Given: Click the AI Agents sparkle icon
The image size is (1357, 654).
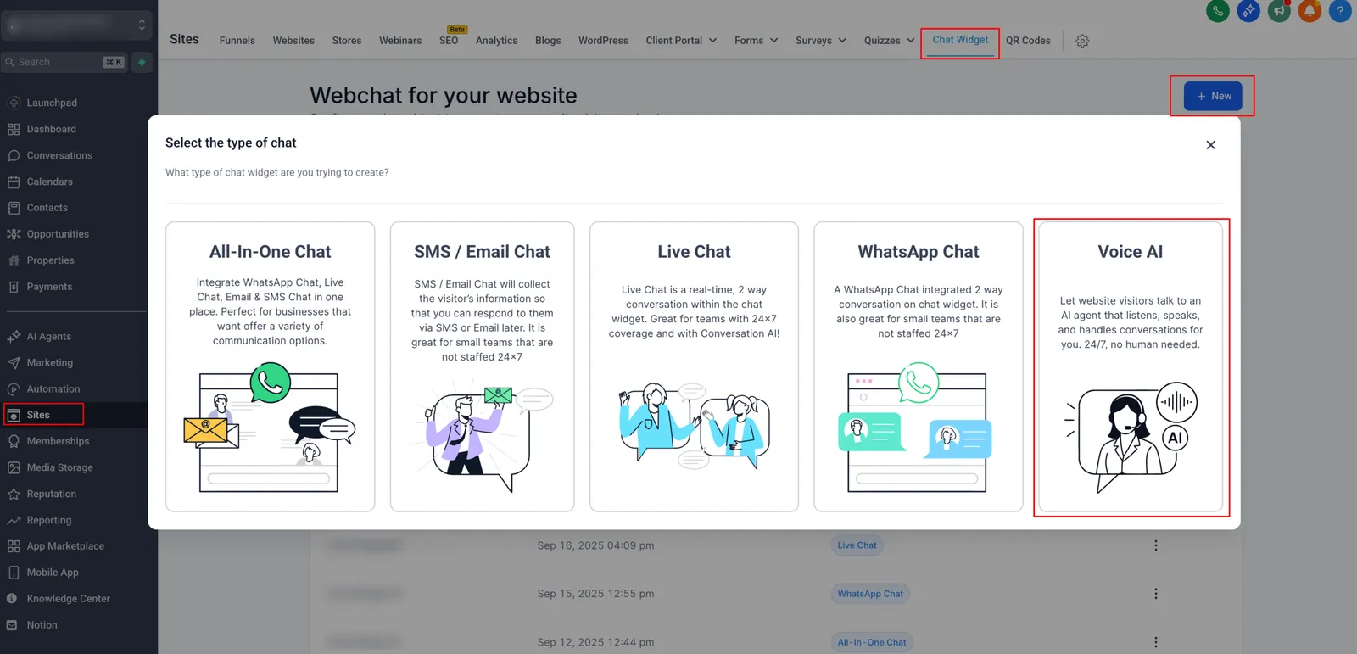Looking at the screenshot, I should click(14, 337).
